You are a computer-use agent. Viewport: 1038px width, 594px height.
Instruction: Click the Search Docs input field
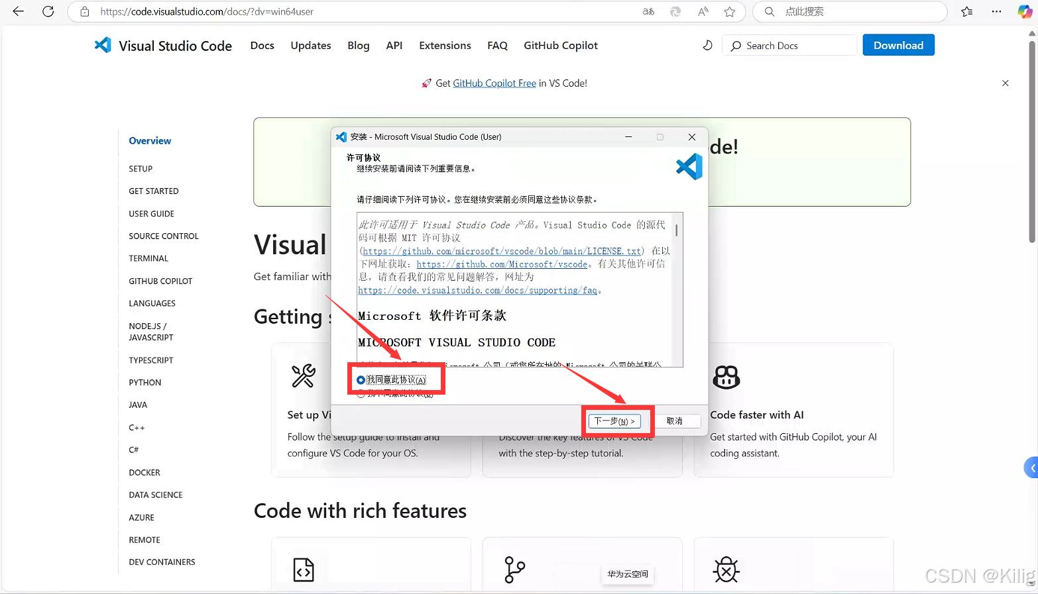click(790, 46)
